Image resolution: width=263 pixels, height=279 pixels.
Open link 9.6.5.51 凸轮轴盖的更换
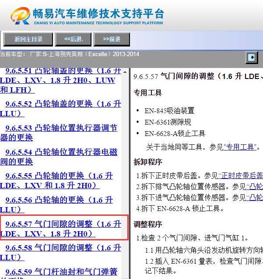coord(60,80)
